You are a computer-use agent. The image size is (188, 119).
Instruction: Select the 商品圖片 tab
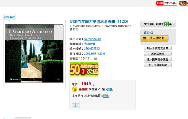tap(9, 17)
